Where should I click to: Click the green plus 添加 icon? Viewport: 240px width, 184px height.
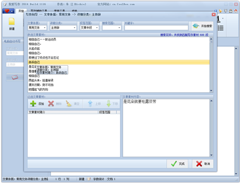click(x=33, y=104)
